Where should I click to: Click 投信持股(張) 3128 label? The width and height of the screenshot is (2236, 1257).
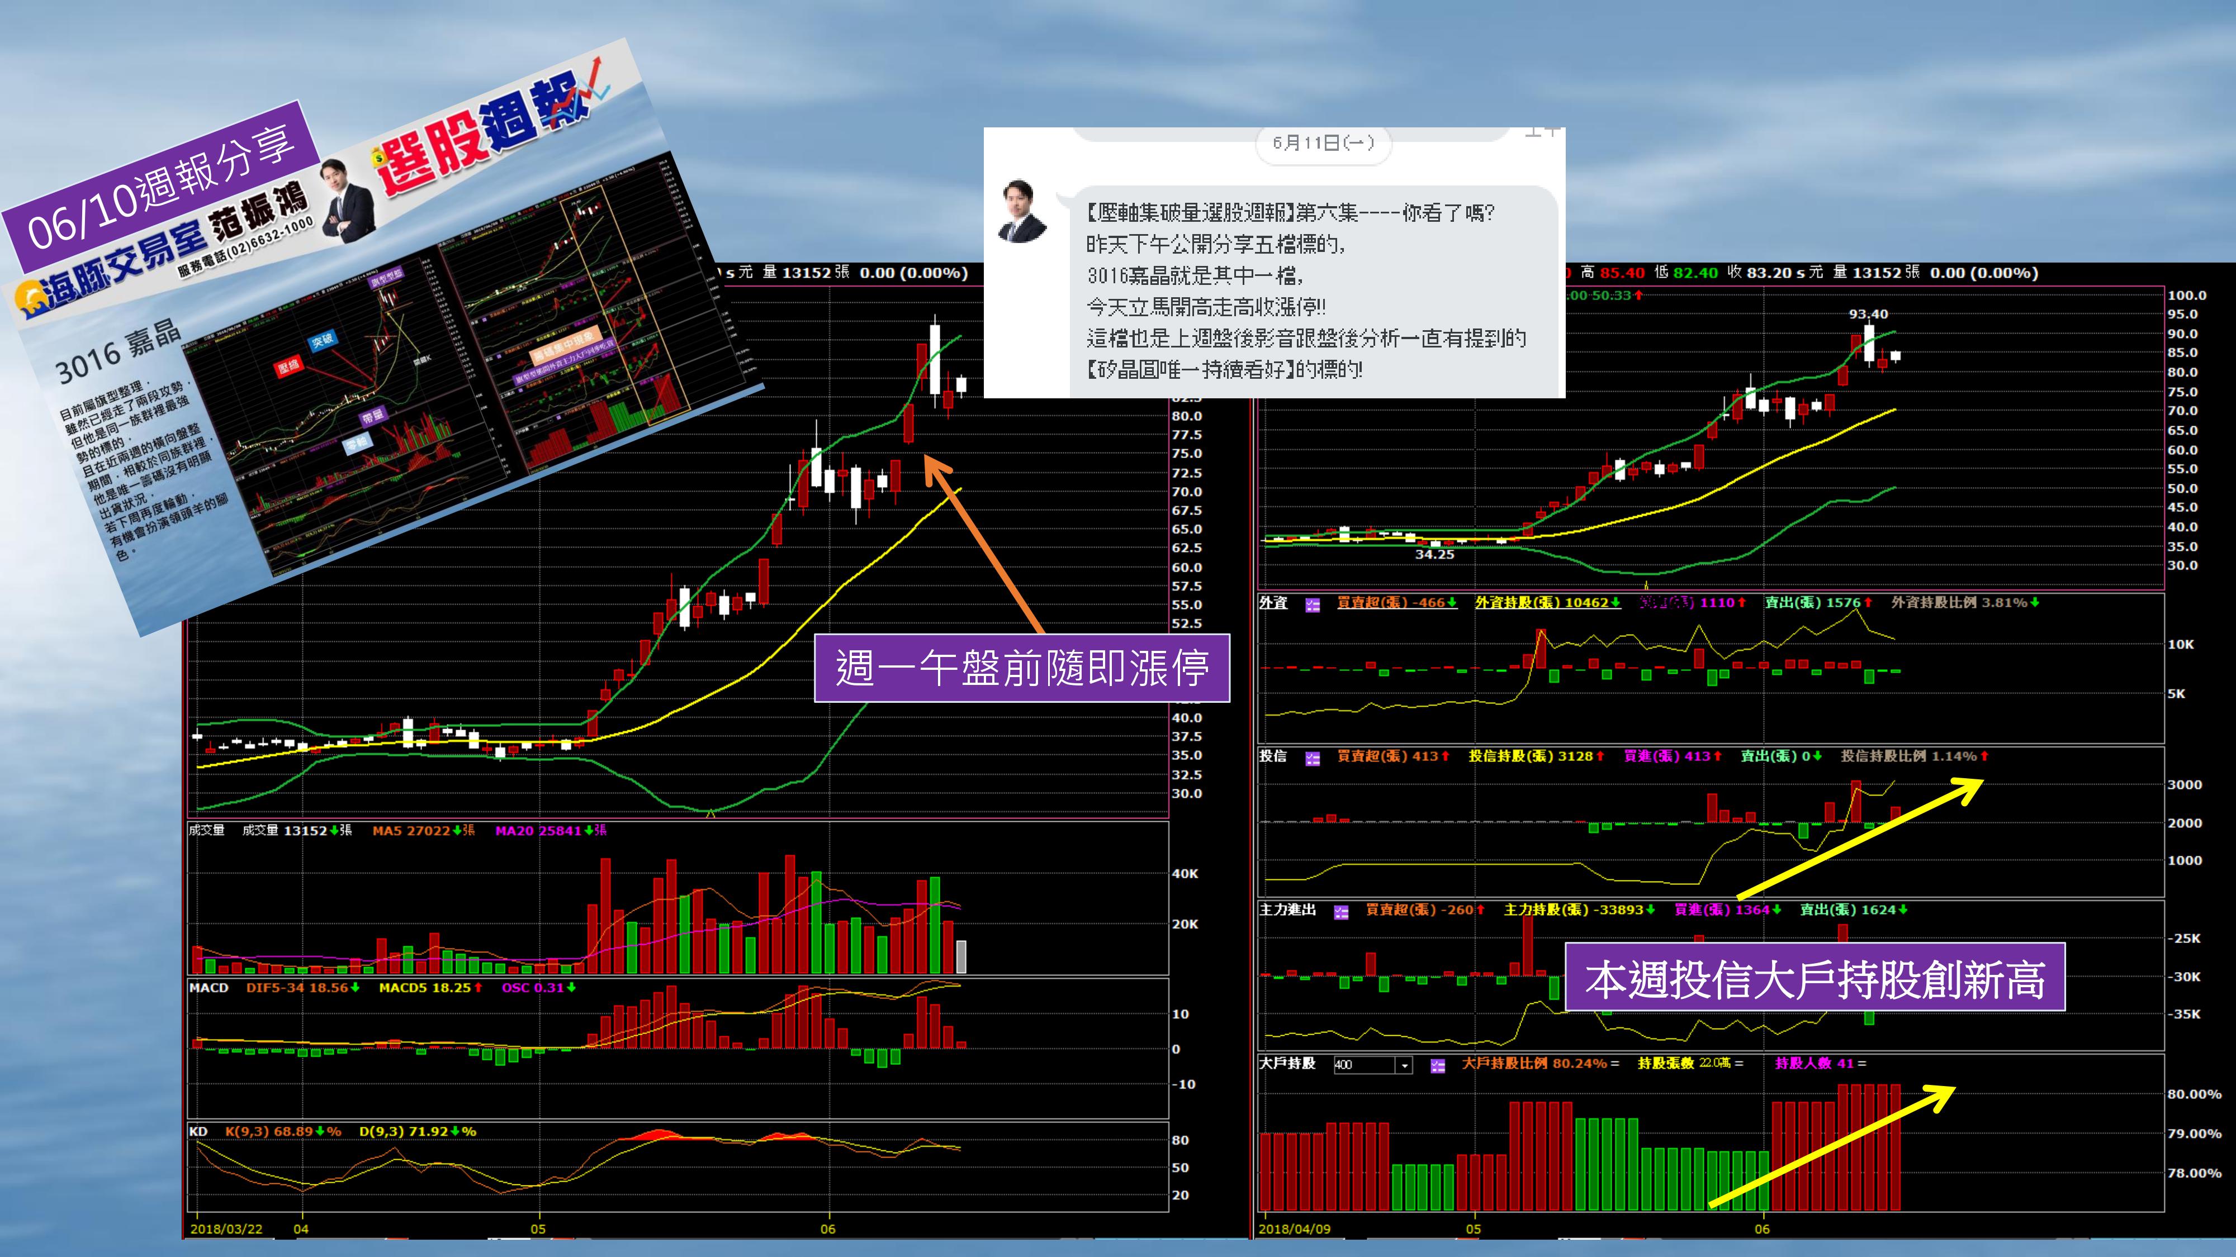[x=1536, y=756]
